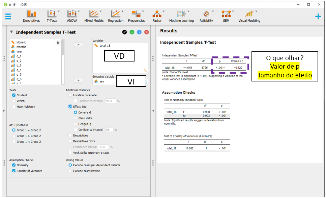This screenshot has height=198, width=326.
Task: Open the Factor module
Action: click(x=157, y=17)
